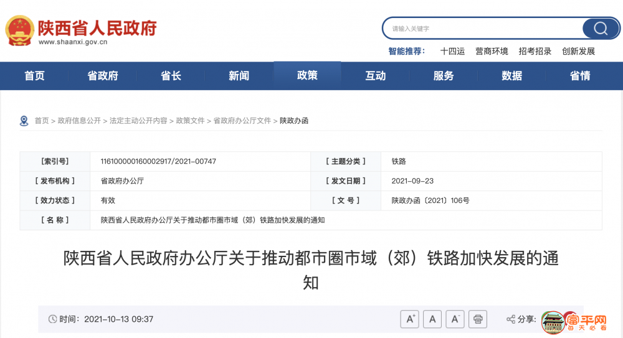Viewport: 623px width, 338px height.
Task: Open the 互动 navigation tab
Action: pos(376,75)
